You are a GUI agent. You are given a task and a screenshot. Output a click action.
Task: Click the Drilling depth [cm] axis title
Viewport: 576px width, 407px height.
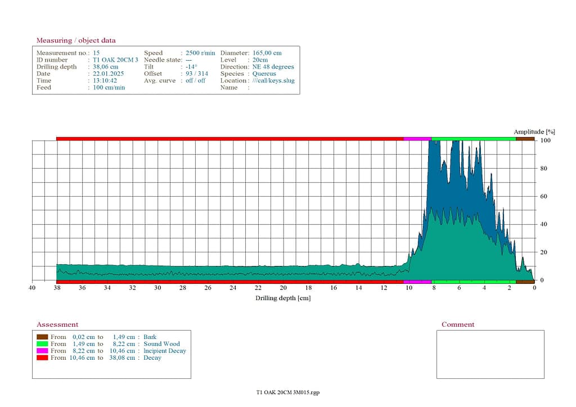283,298
